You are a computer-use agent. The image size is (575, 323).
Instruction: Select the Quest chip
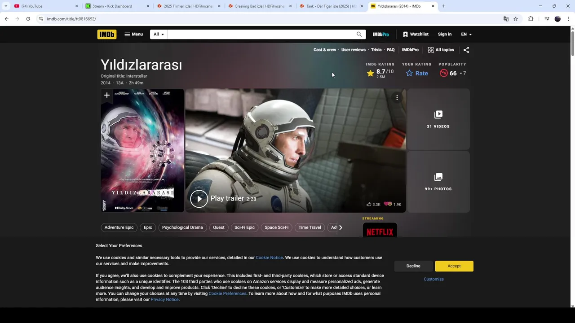[219, 227]
